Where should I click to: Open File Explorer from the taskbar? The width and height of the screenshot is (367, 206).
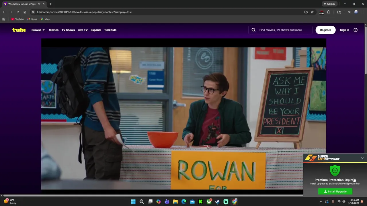(x=175, y=202)
